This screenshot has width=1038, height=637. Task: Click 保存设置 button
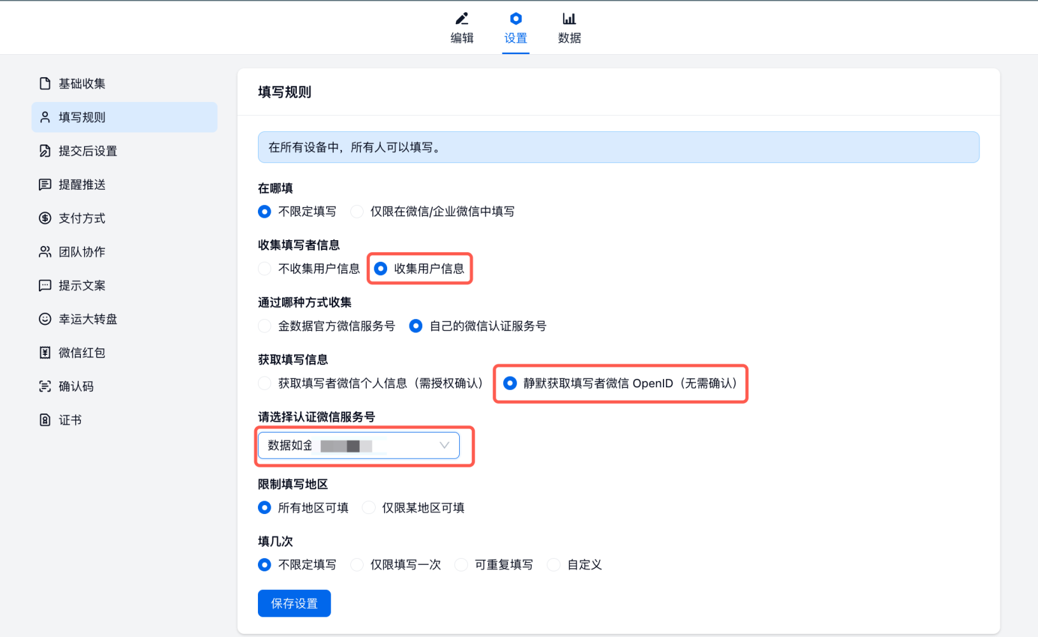(x=294, y=603)
